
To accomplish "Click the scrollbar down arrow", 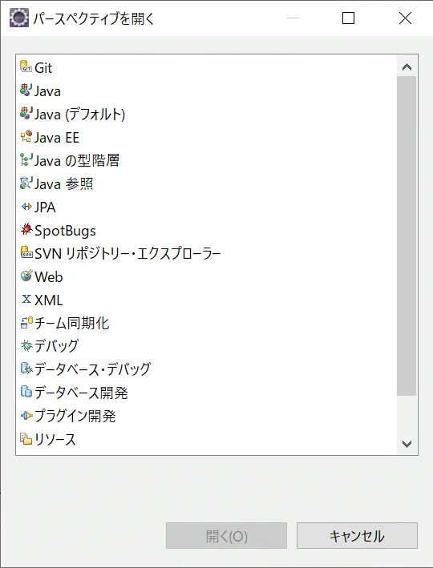I will coord(407,444).
